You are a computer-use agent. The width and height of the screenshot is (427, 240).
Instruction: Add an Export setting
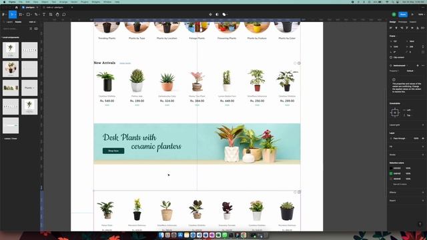click(x=423, y=201)
